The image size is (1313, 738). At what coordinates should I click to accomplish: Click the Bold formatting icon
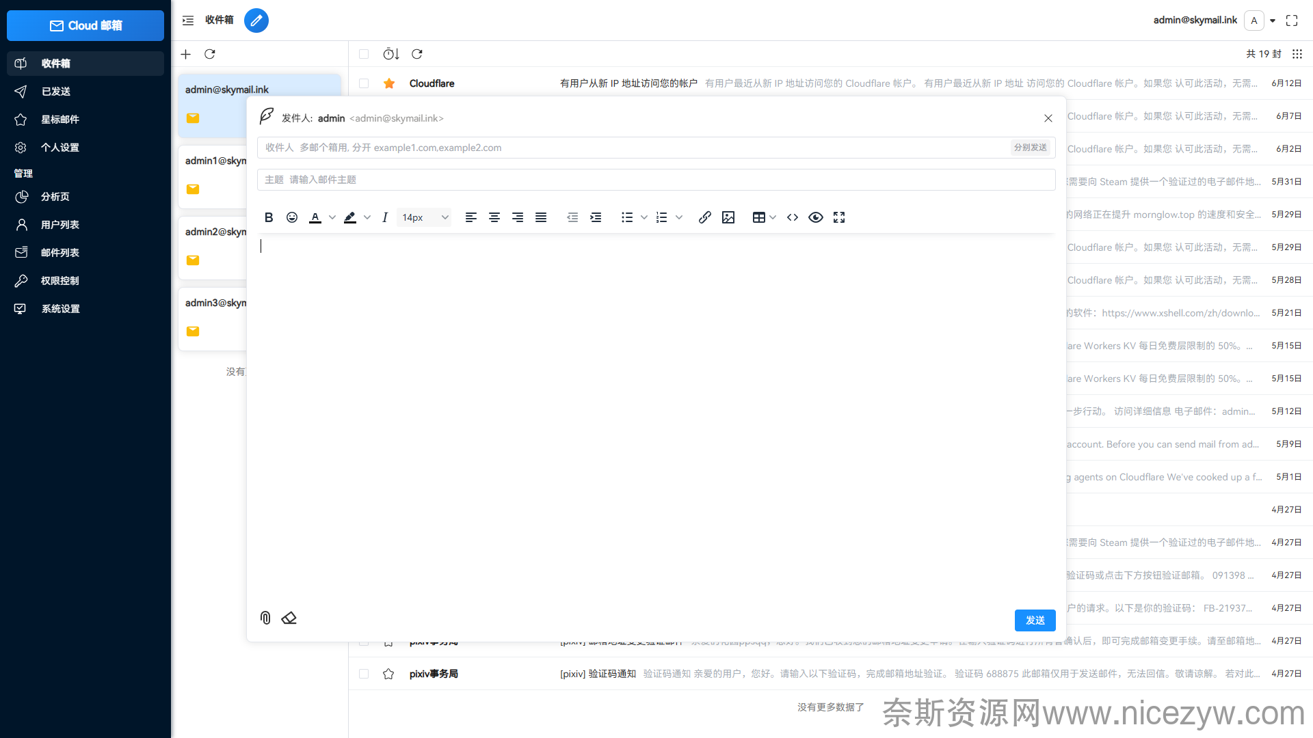pos(269,217)
